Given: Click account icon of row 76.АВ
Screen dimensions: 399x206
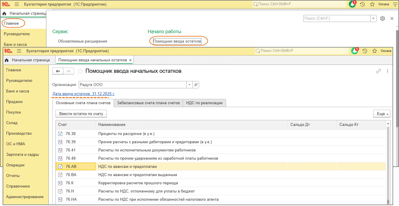Looking at the screenshot, I should [60, 167].
